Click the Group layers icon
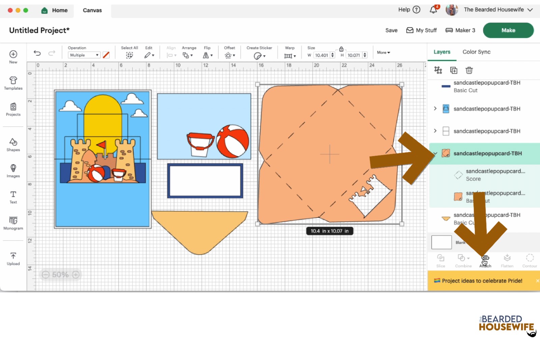 pyautogui.click(x=438, y=70)
